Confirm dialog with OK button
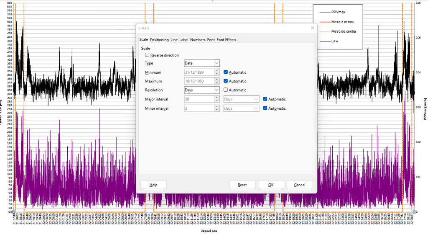 coord(271,185)
